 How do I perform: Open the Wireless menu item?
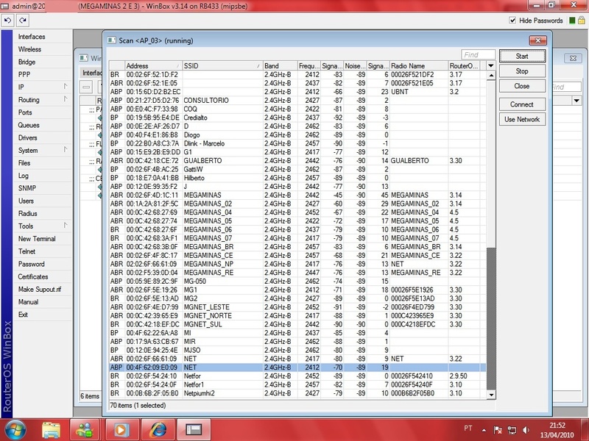(29, 49)
